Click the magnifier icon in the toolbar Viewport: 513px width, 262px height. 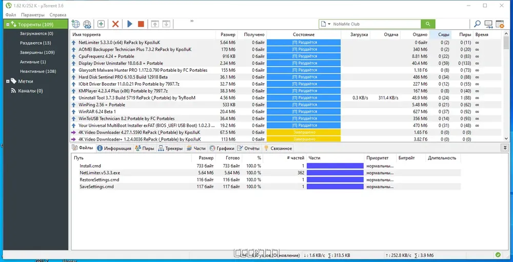[477, 24]
